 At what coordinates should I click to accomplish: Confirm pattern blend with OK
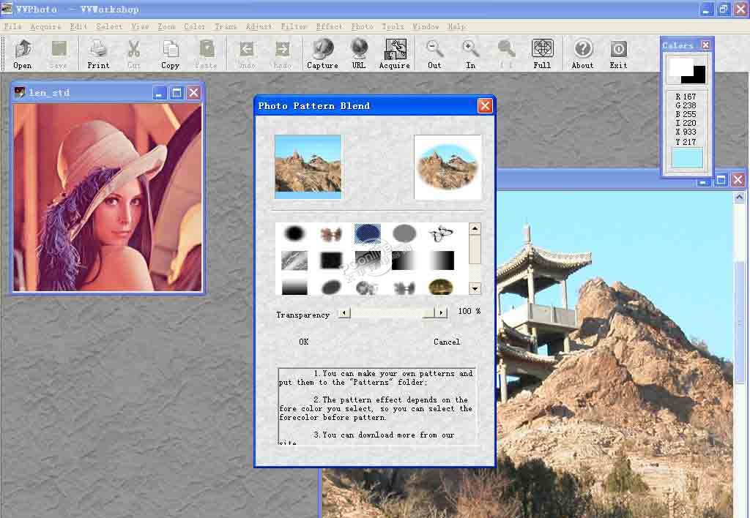[304, 342]
